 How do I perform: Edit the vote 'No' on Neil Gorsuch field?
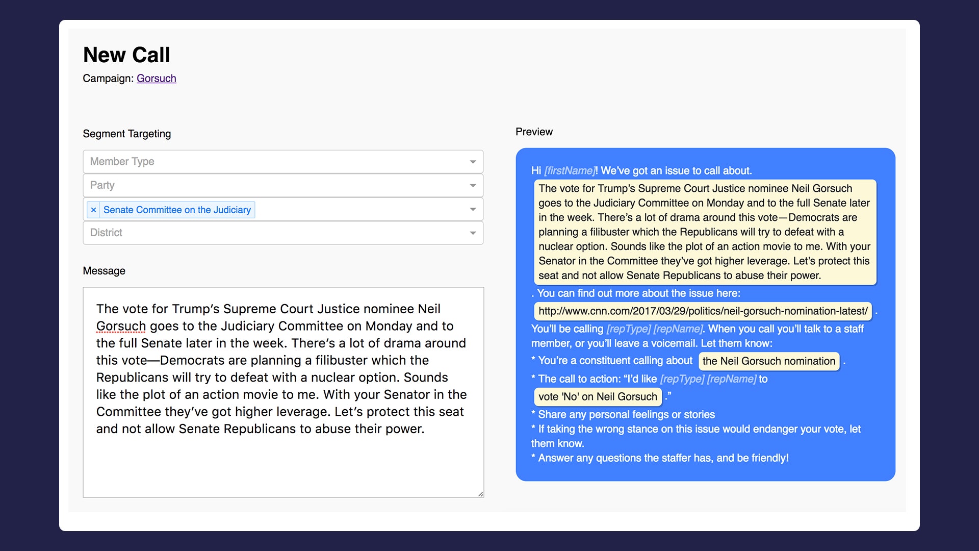point(597,397)
